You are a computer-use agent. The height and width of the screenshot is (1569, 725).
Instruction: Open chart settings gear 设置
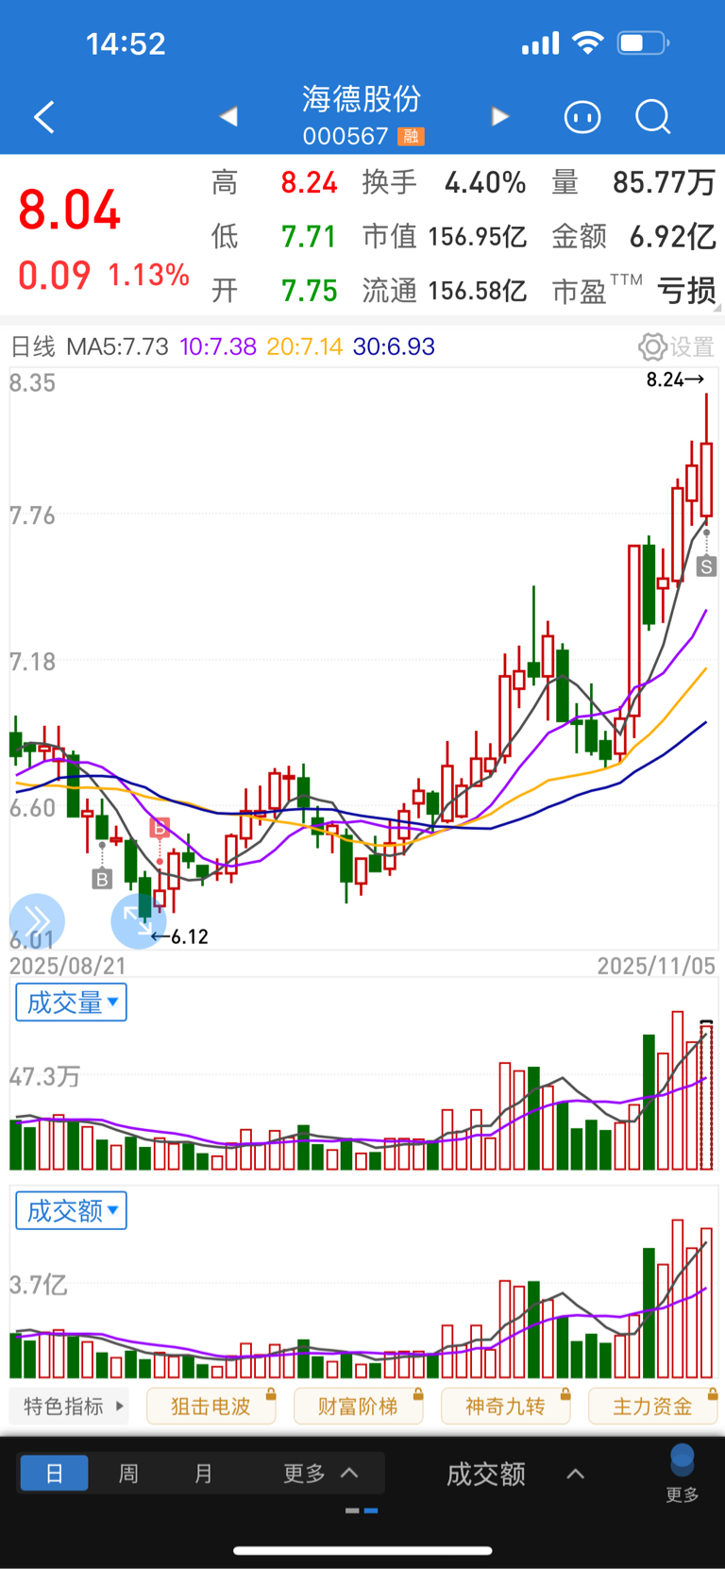click(676, 346)
